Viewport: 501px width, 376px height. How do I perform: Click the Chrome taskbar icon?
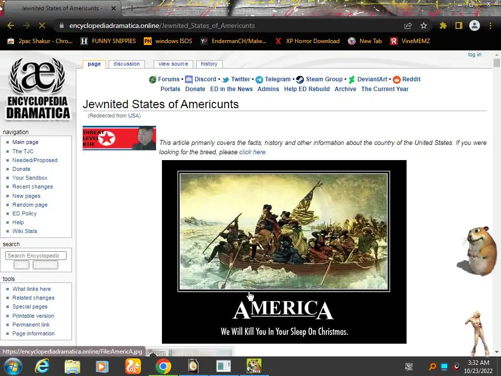coord(163,366)
